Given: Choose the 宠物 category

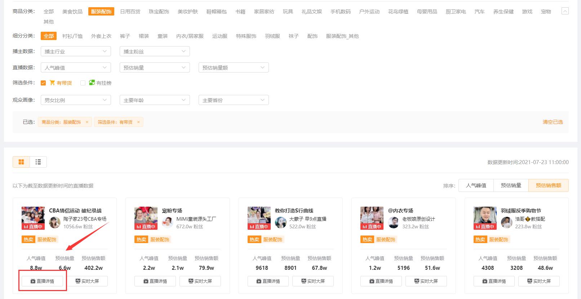Looking at the screenshot, I should coord(546,12).
